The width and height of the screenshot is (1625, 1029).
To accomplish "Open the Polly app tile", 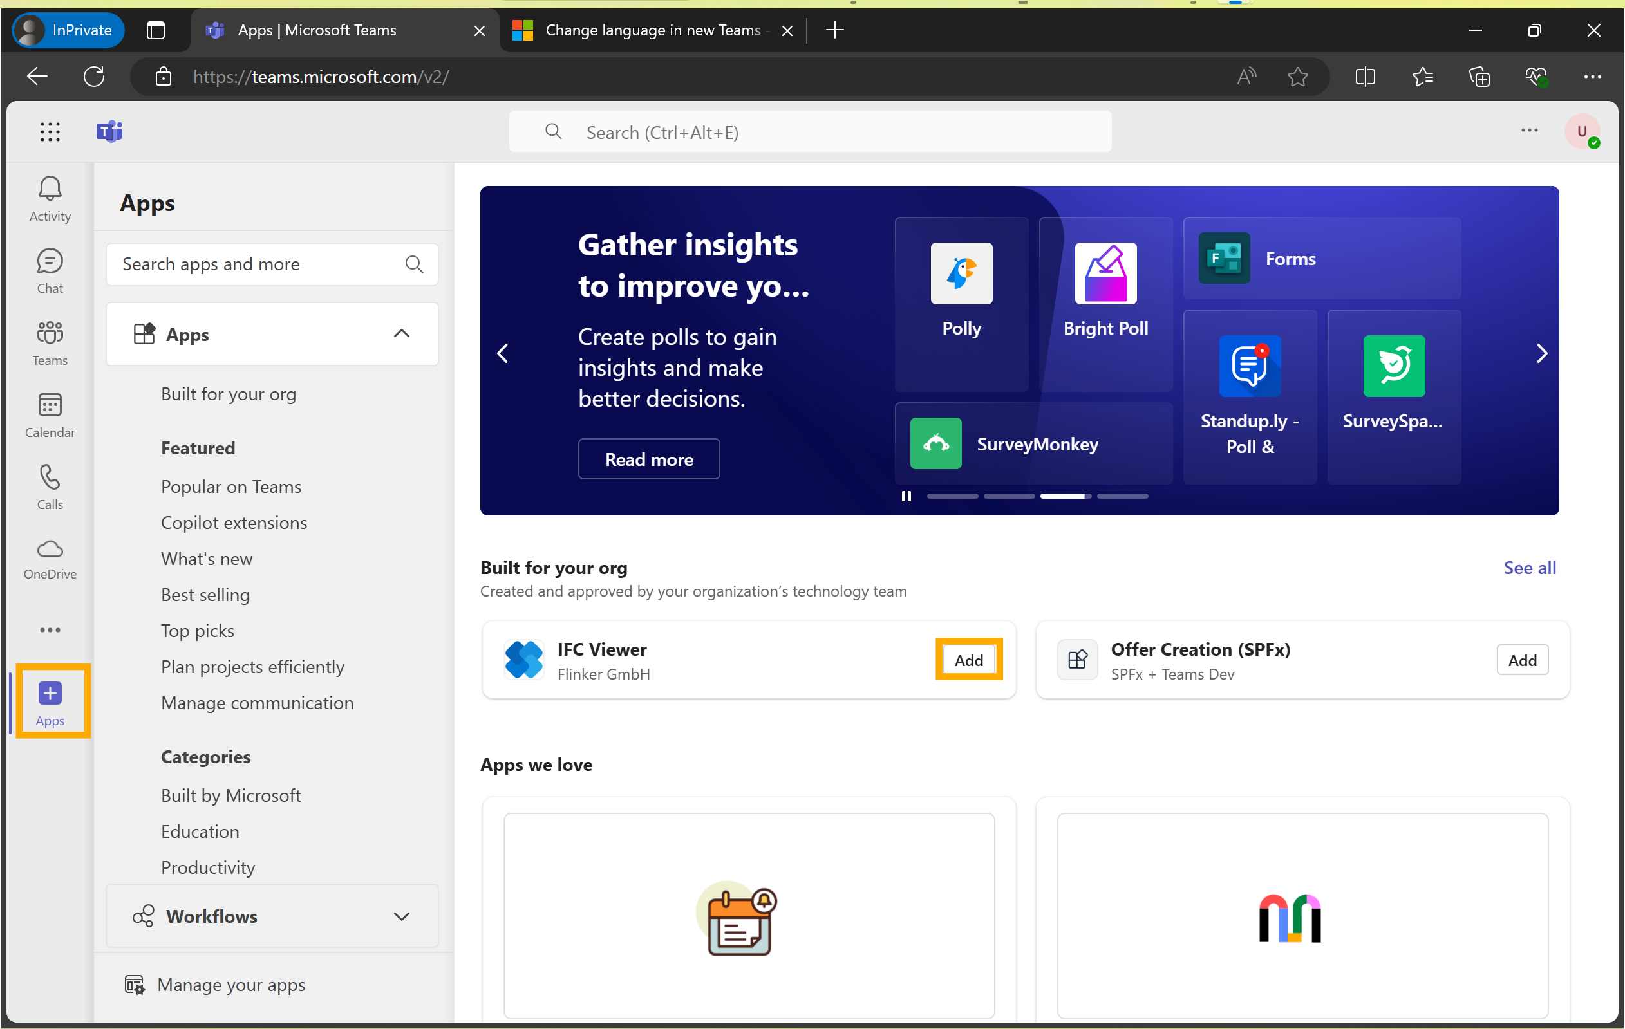I will tap(961, 304).
